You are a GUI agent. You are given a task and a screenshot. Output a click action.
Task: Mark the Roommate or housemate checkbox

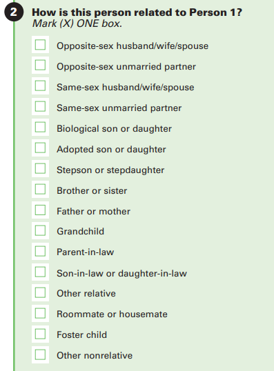[40, 313]
